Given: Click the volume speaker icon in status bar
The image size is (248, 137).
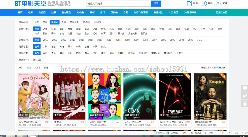Looking at the screenshot, I should (x=236, y=133).
